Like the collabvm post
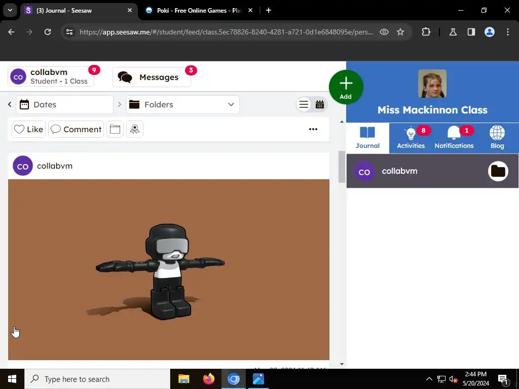Image resolution: width=519 pixels, height=389 pixels. [28, 129]
